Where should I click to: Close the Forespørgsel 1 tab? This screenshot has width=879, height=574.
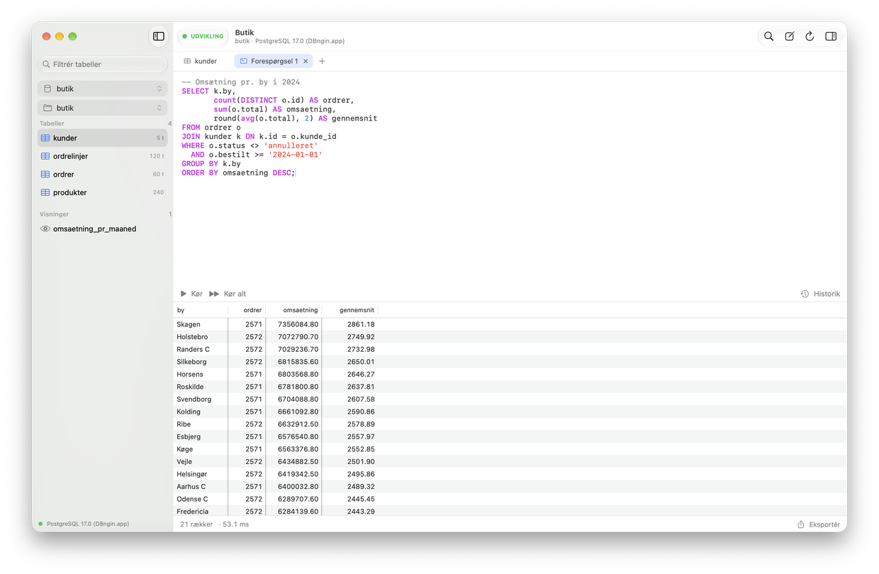(x=306, y=61)
